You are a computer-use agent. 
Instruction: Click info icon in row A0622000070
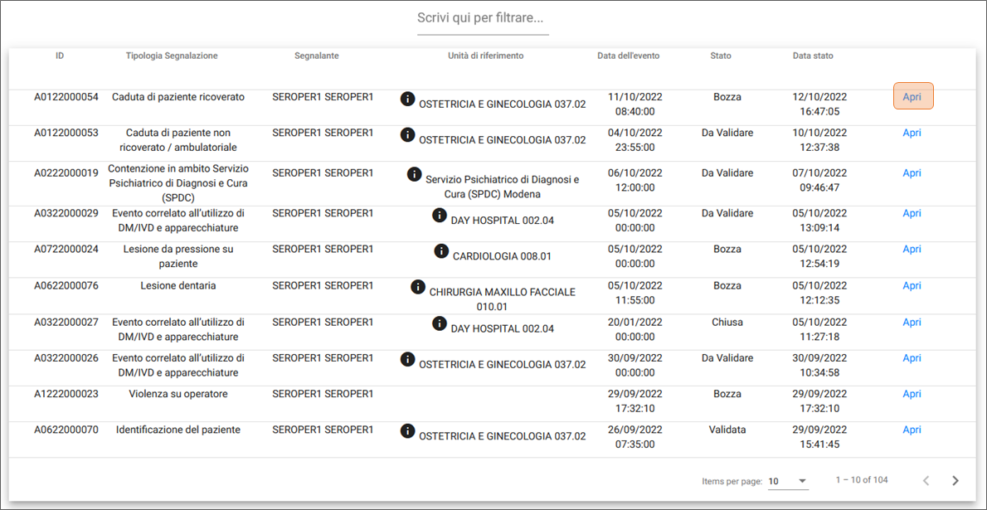click(x=407, y=430)
